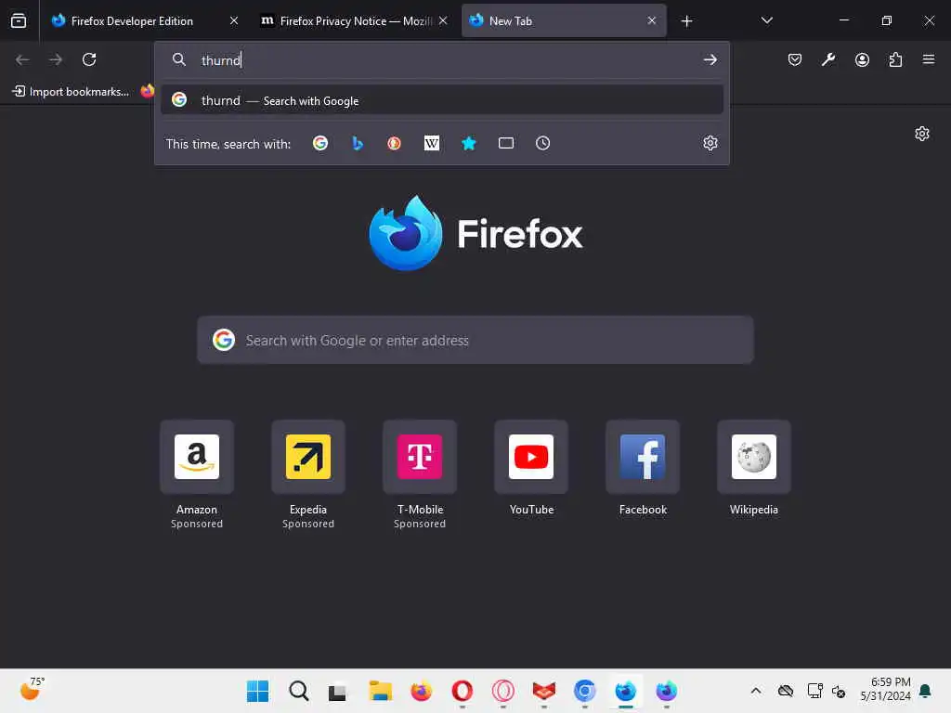The height and width of the screenshot is (713, 951).
Task: Close the Firefox Privacy Notice tab
Action: pos(443,20)
